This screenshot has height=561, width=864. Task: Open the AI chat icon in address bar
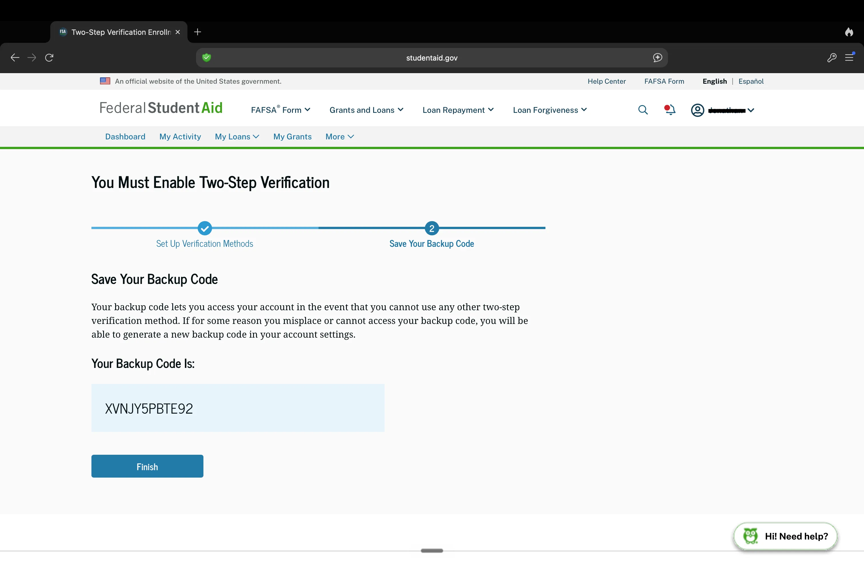pyautogui.click(x=657, y=57)
